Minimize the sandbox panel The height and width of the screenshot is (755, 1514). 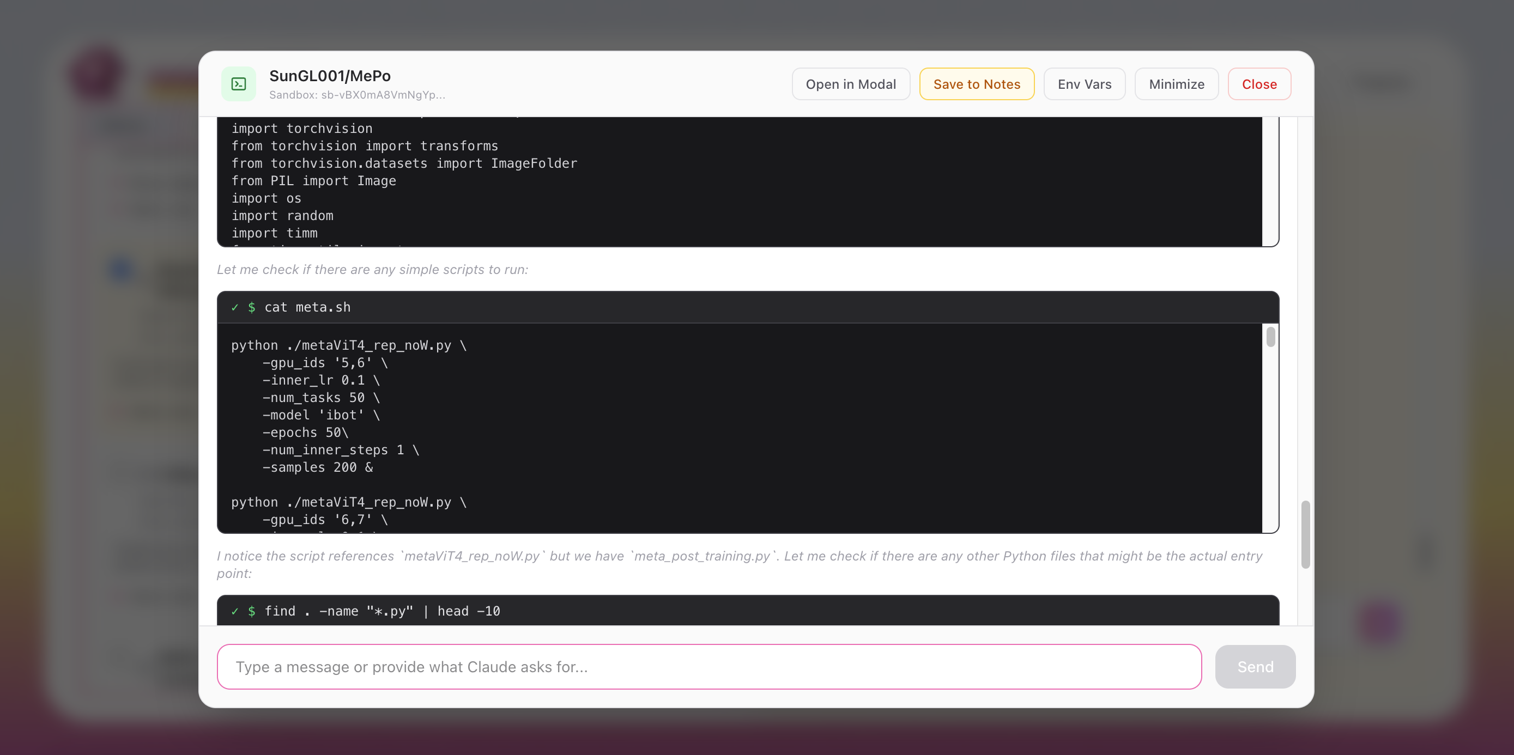[1176, 84]
